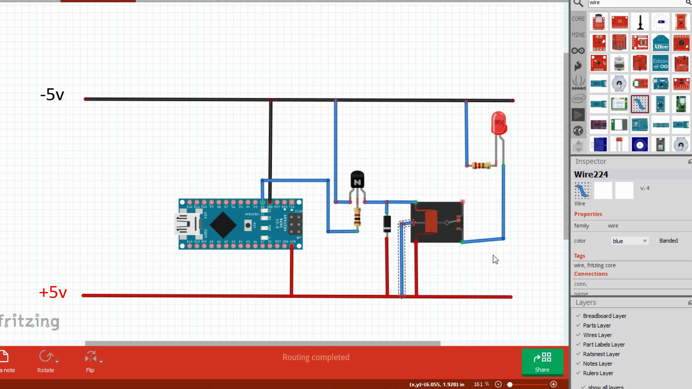Click the Share button
The image size is (692, 389).
click(543, 362)
